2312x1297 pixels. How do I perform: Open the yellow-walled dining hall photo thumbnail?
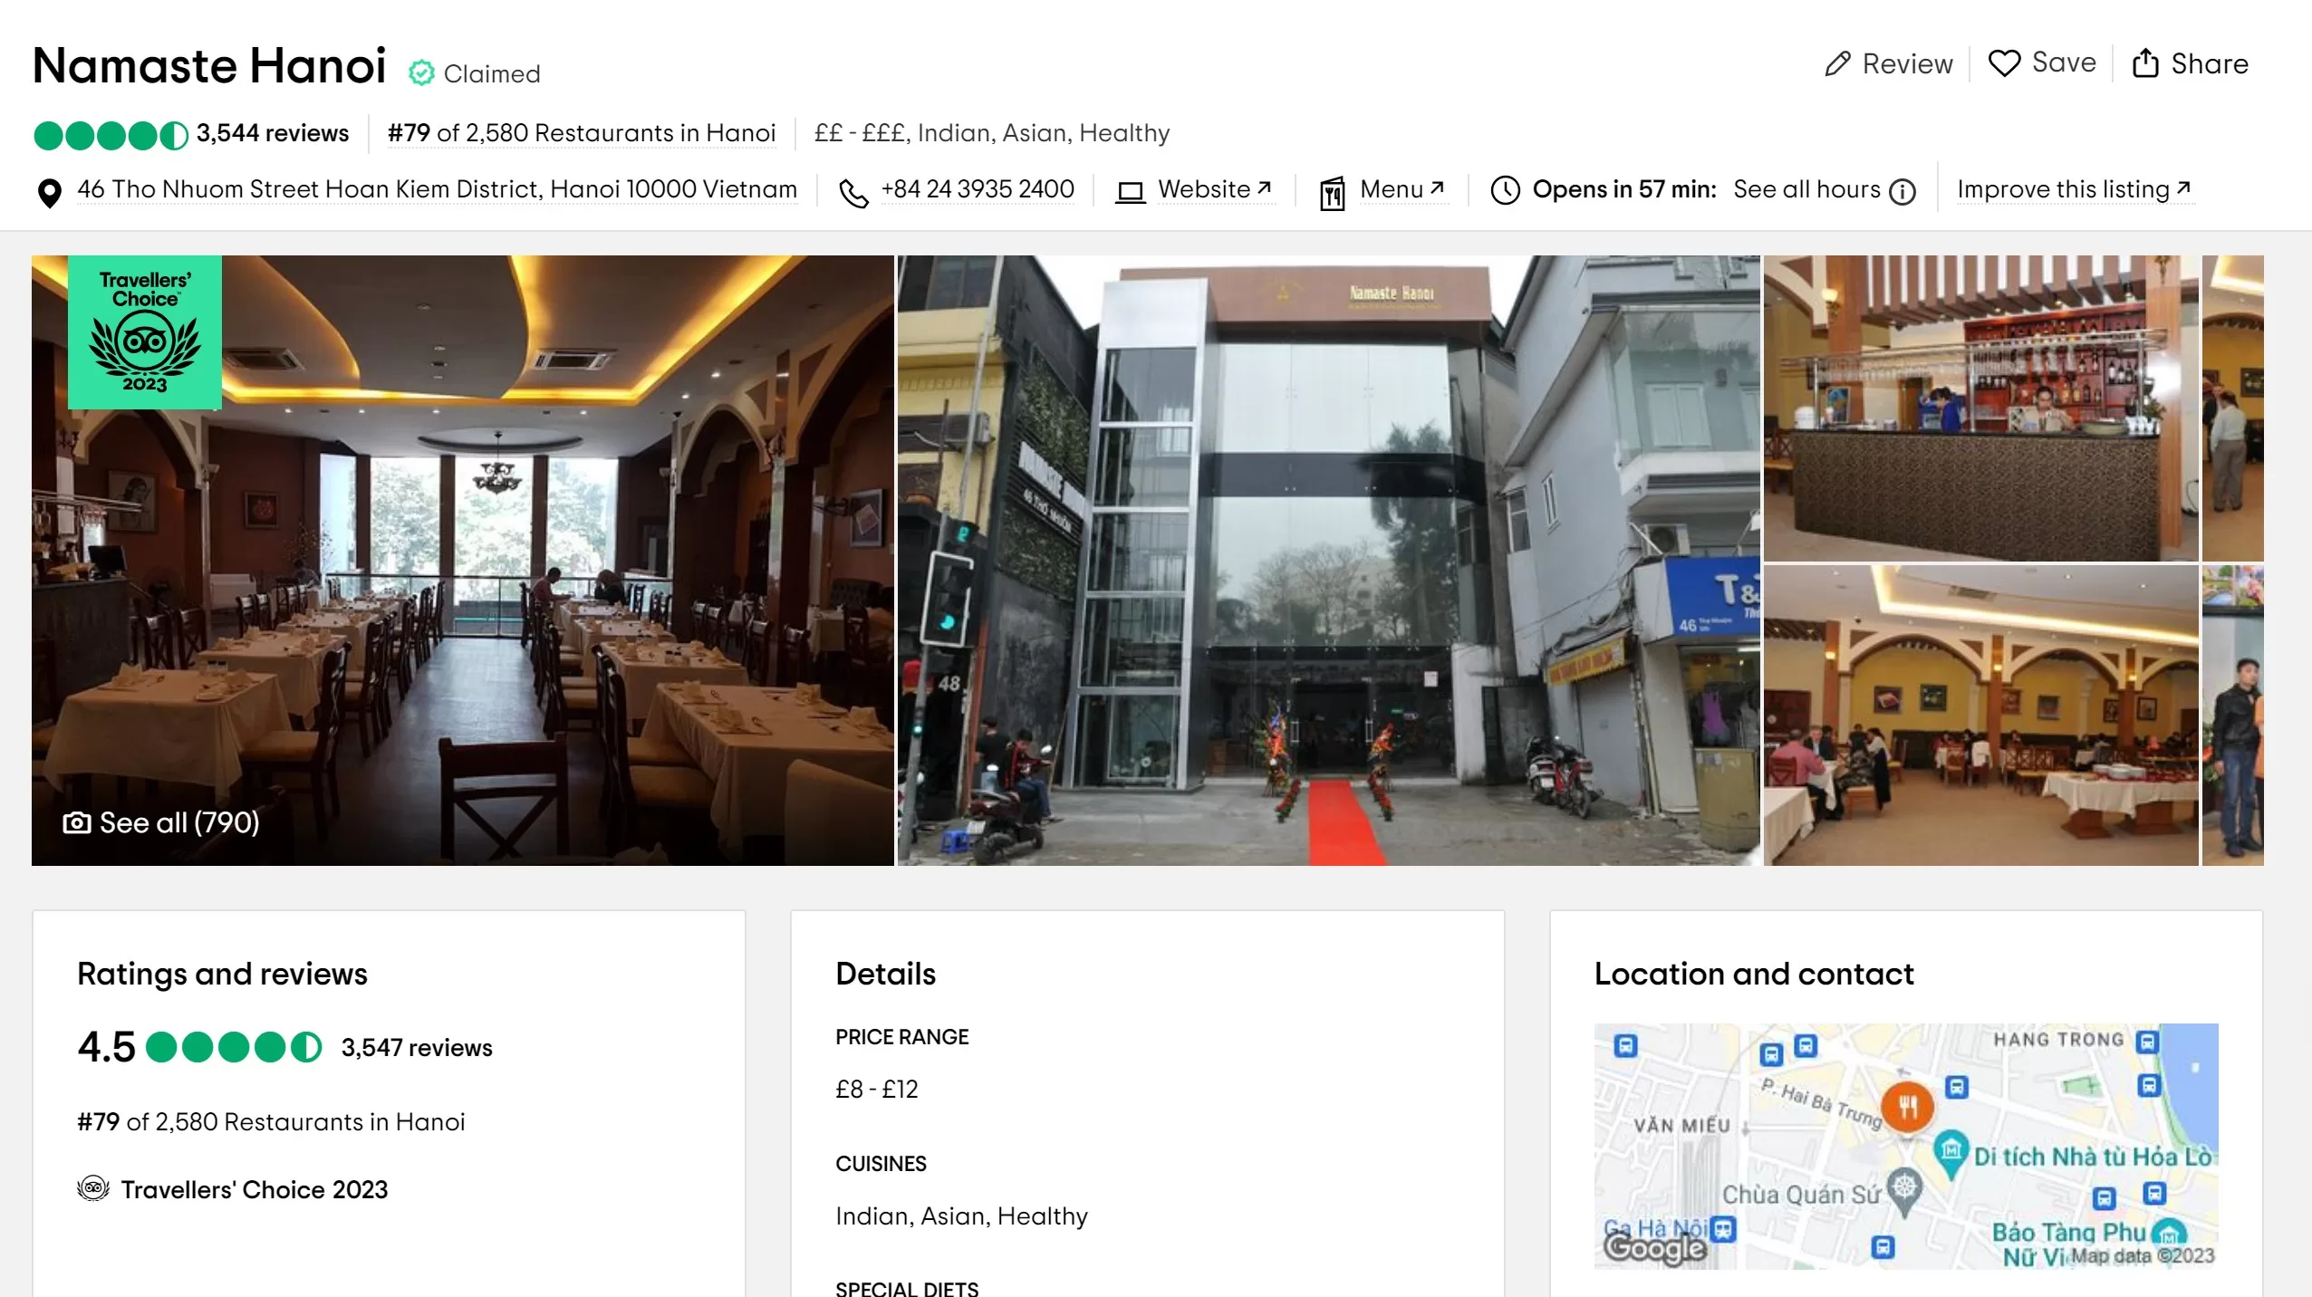[1980, 716]
